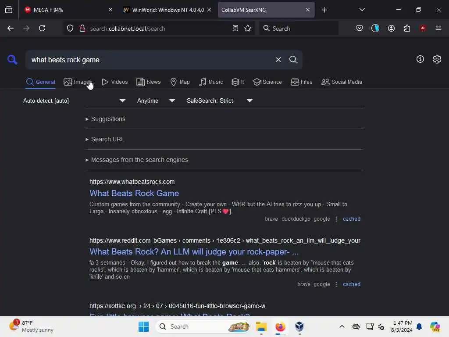Focus the browser address bar
This screenshot has width=449, height=337.
coord(159,29)
